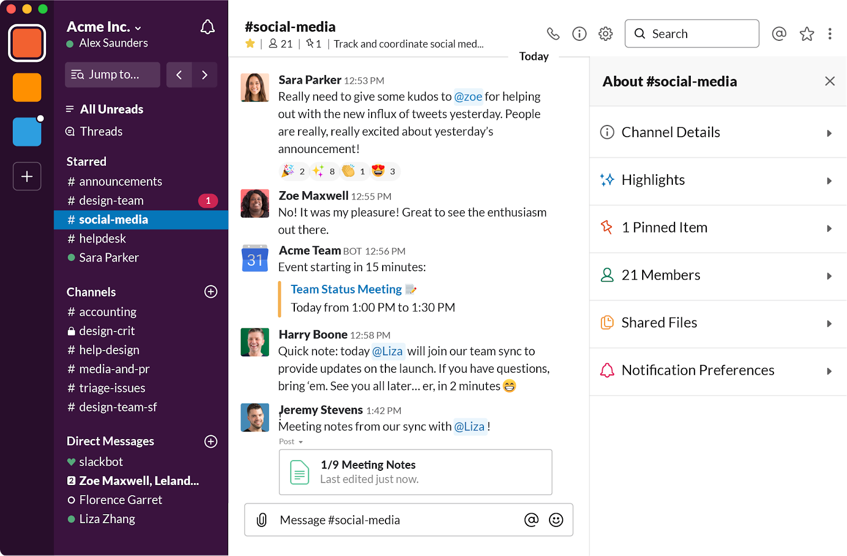The image size is (847, 556).
Task: Expand 1 Pinned Item section
Action: [718, 228]
